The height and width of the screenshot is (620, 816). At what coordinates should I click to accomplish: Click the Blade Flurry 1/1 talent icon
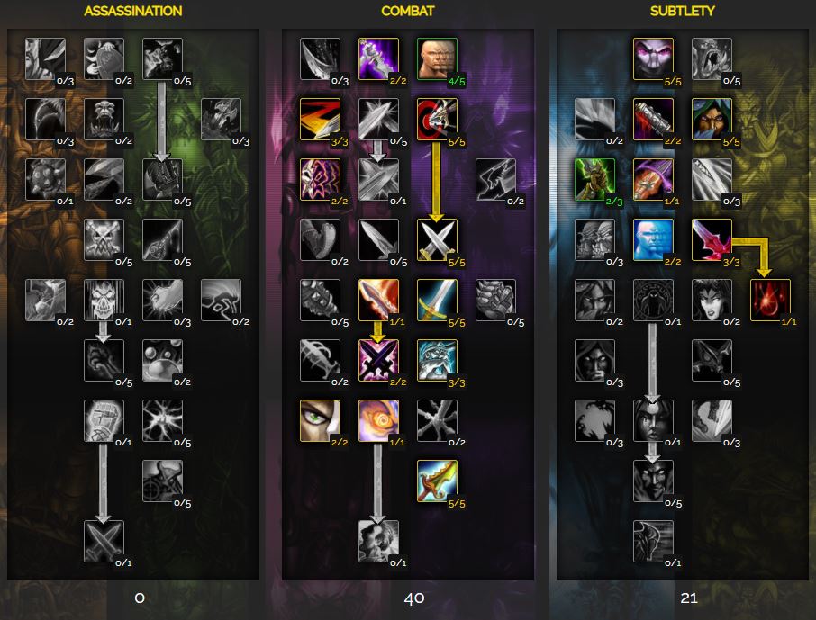coord(378,301)
